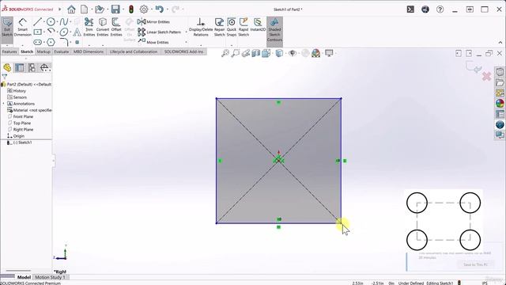The image size is (506, 285).
Task: Click the Undo arrow
Action: [159, 9]
